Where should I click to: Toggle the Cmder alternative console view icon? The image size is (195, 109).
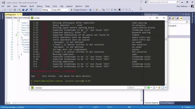(x=163, y=88)
